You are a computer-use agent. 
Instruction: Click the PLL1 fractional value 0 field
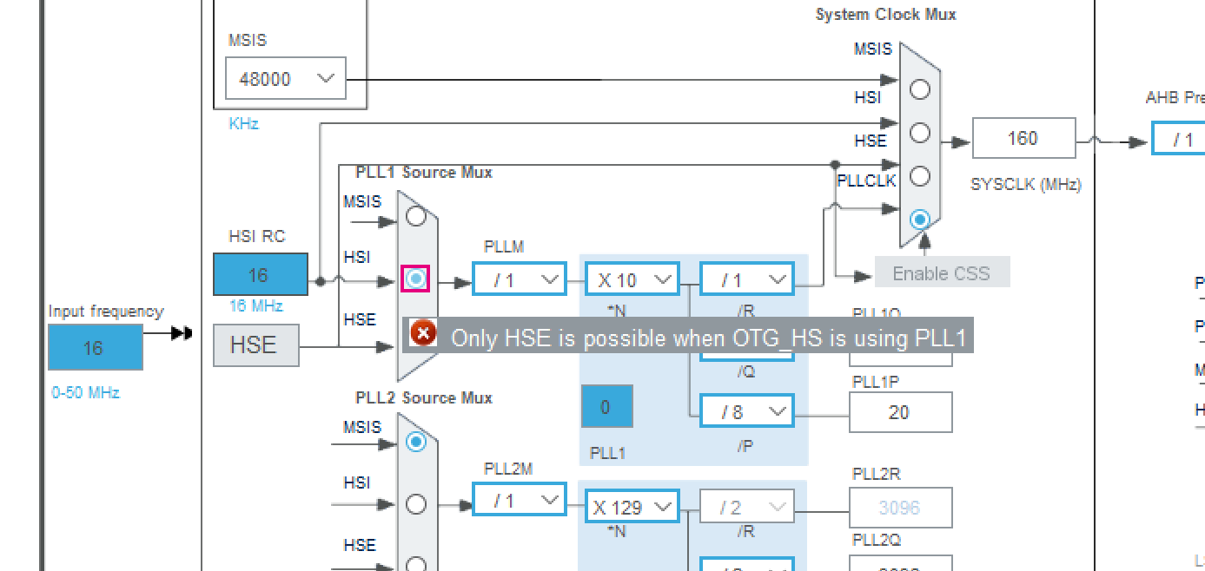pos(606,406)
